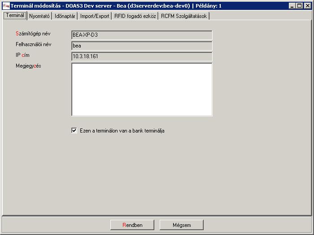314x235 pixels.
Task: Close the Terminál módosítás window
Action: (307, 6)
